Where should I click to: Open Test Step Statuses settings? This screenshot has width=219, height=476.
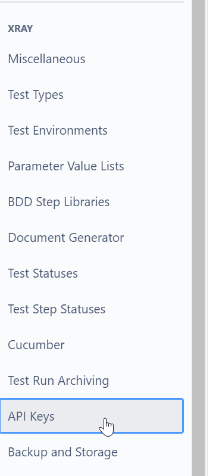coord(92,309)
